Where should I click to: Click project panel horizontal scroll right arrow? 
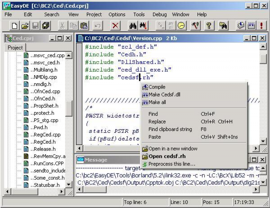click(62, 191)
